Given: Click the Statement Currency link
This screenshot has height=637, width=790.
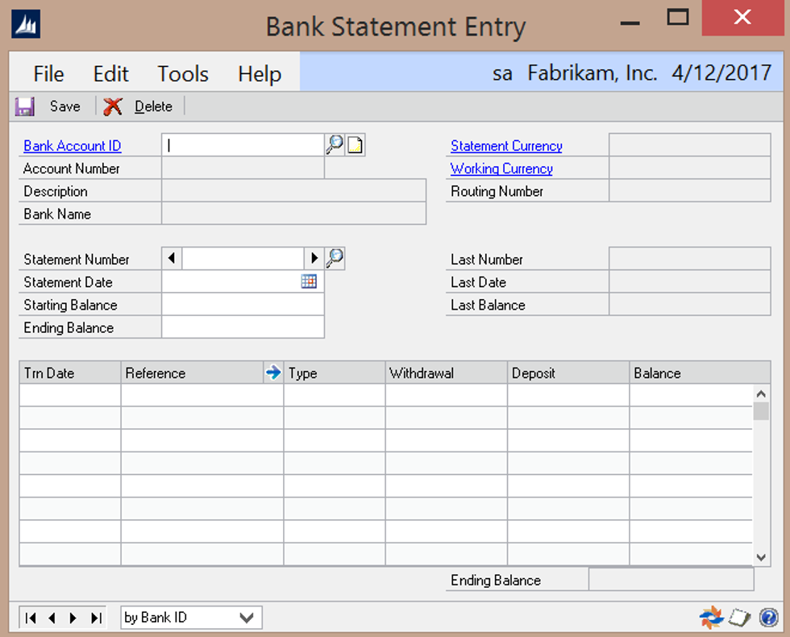Looking at the screenshot, I should 506,146.
